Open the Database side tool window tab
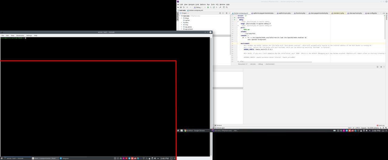Image resolution: width=388 pixels, height=160 pixels. [x=387, y=17]
